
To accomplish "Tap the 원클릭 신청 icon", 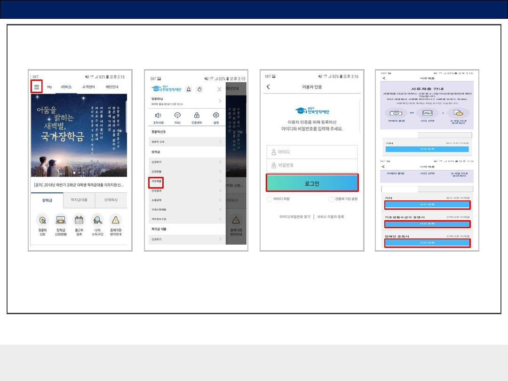I will 42,220.
